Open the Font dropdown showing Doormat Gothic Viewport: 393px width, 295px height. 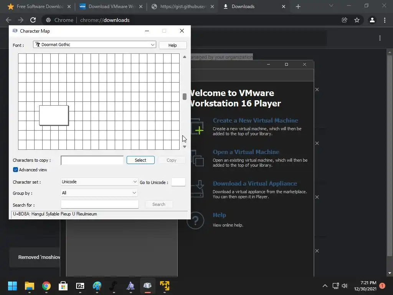[94, 45]
